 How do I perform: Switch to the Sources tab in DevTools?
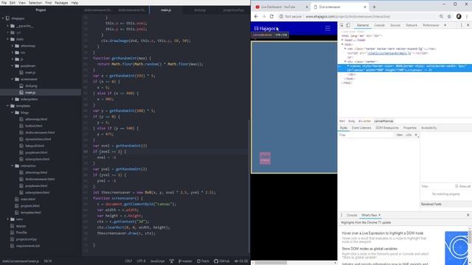pos(395,25)
